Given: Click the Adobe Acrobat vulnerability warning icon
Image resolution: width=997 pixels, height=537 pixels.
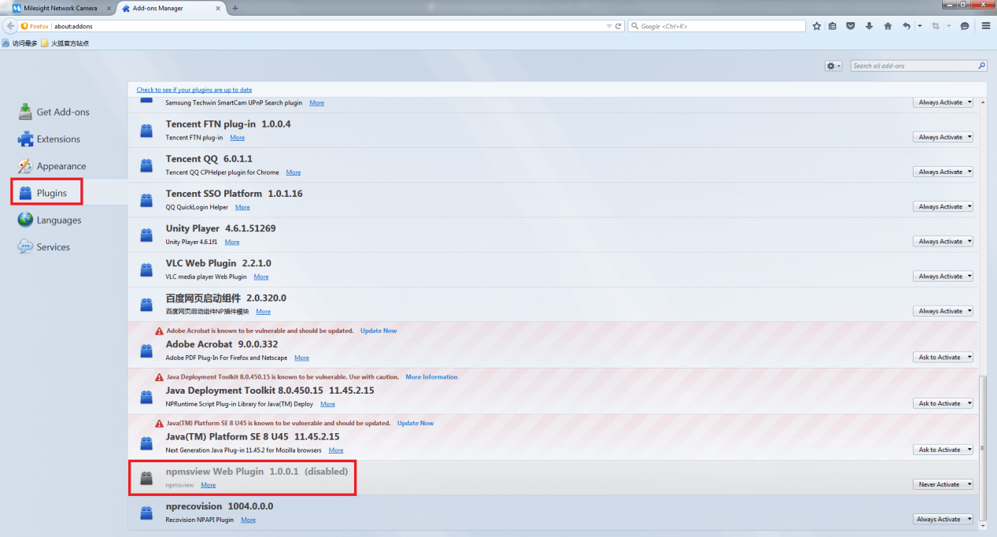Looking at the screenshot, I should (160, 331).
